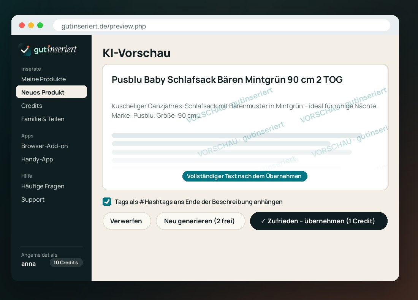418x300 pixels.
Task: Click the yellow window minimize dot
Action: pos(31,25)
